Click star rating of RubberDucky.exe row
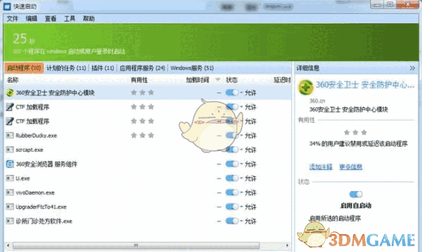 pos(142,136)
